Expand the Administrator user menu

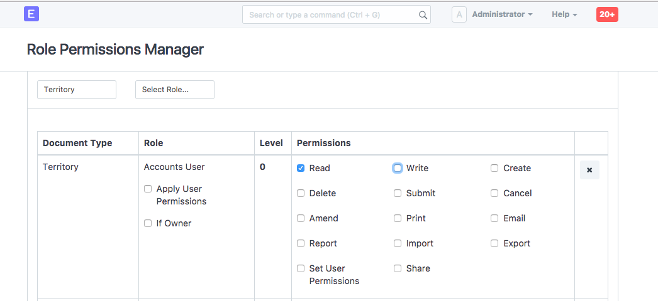tap(502, 14)
